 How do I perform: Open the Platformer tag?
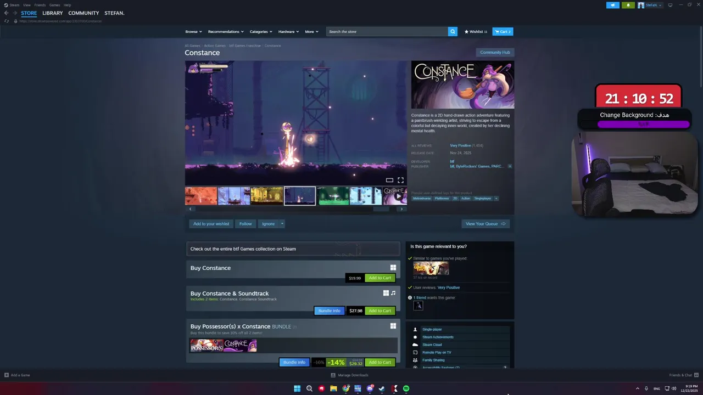(x=442, y=199)
